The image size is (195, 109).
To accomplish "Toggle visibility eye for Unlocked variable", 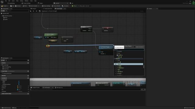I will click(x=28, y=91).
